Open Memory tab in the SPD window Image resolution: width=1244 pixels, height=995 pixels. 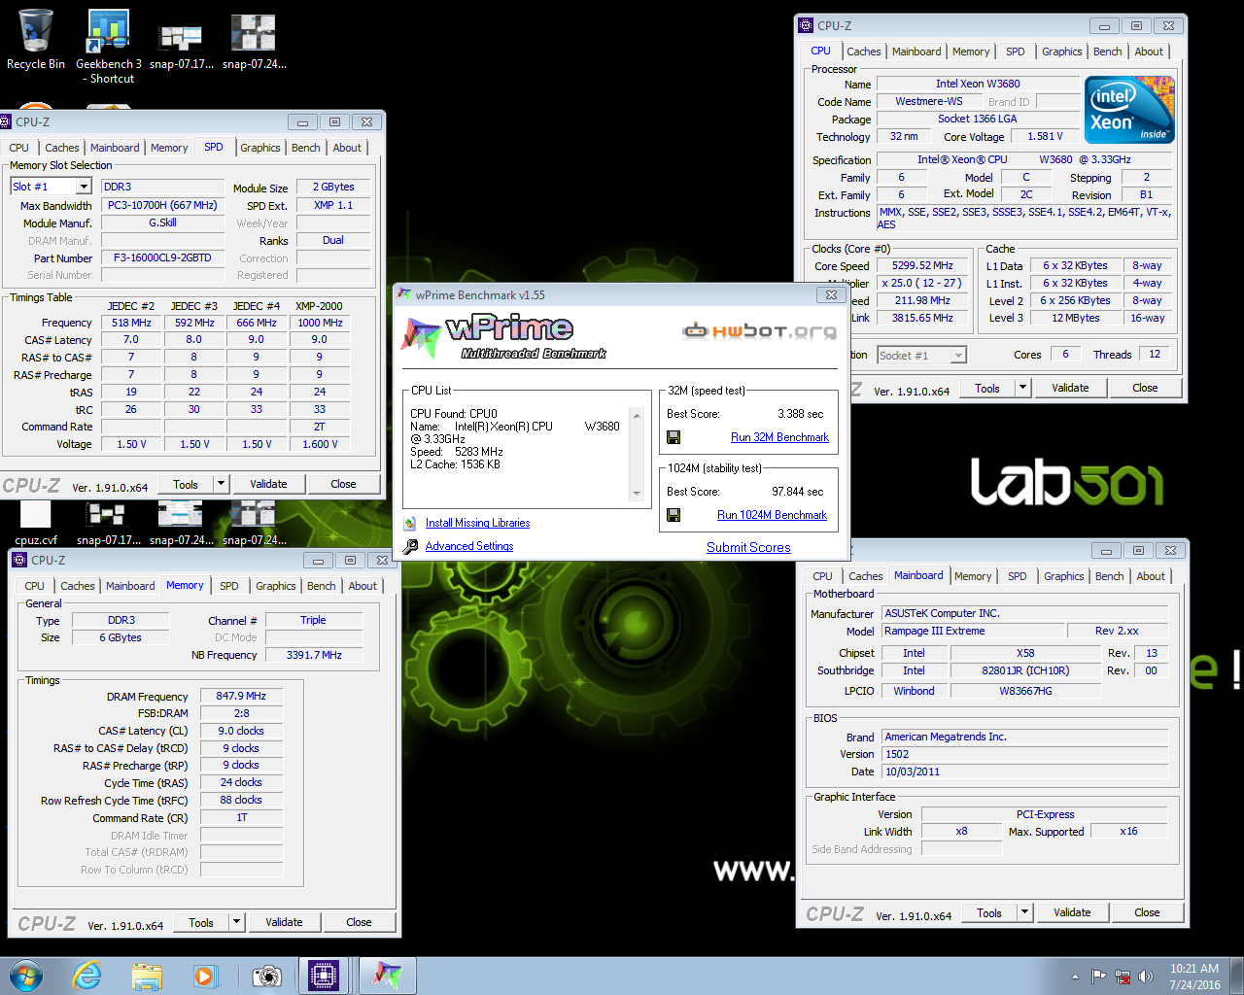tap(169, 148)
